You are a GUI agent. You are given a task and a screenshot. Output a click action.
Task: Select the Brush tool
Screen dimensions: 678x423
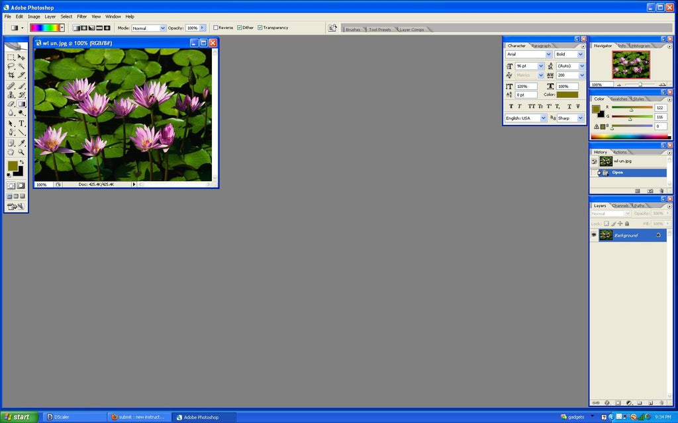pos(21,86)
